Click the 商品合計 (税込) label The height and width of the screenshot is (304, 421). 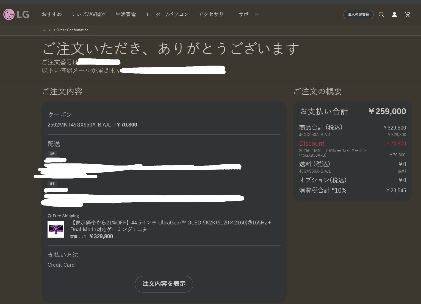tap(321, 128)
